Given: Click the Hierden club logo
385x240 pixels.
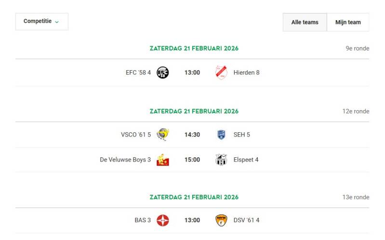Looking at the screenshot, I should (221, 73).
